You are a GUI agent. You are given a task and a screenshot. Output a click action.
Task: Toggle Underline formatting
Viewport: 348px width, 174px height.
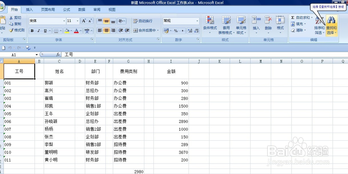45,31
